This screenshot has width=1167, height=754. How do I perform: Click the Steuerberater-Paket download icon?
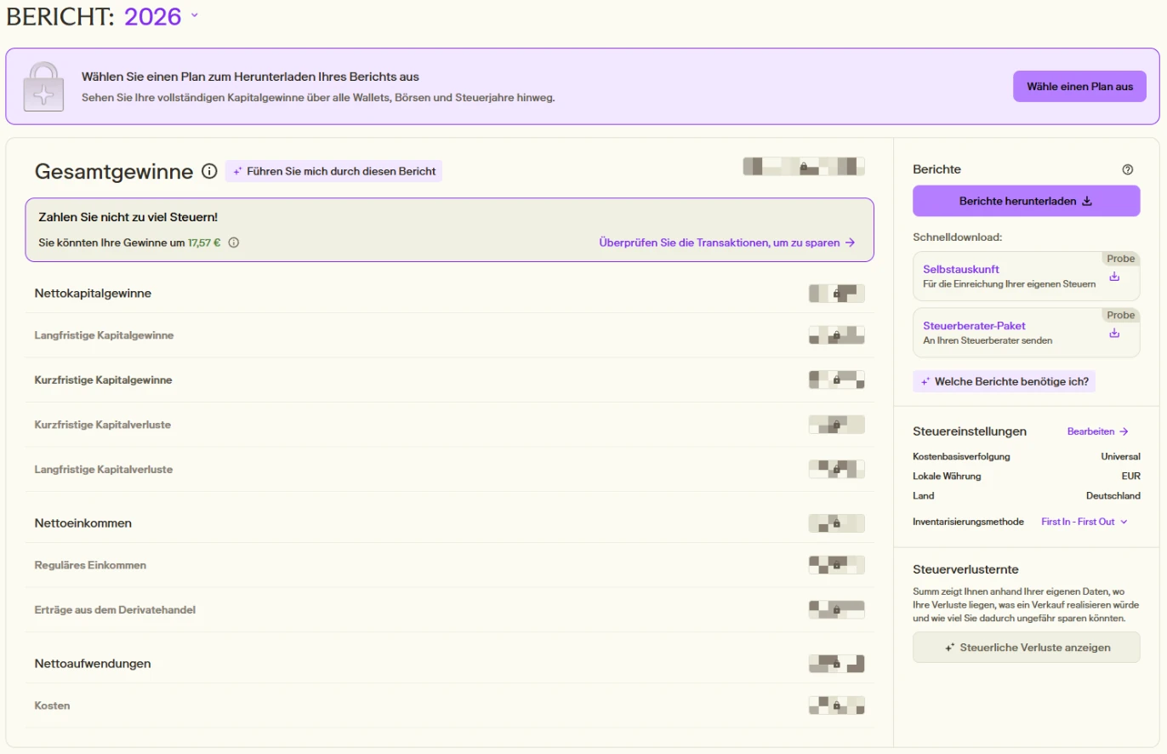coord(1114,333)
